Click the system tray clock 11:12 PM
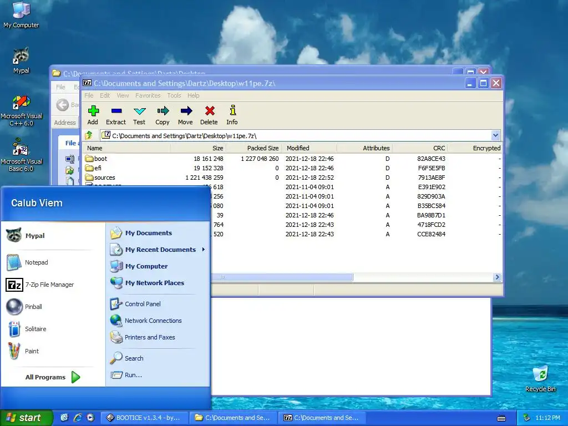The height and width of the screenshot is (426, 568). (x=547, y=418)
